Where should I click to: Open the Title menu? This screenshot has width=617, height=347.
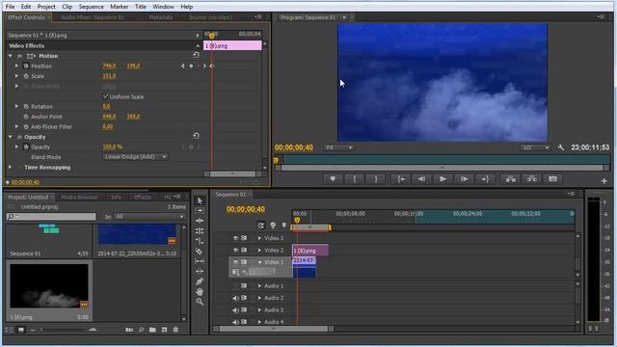click(141, 7)
